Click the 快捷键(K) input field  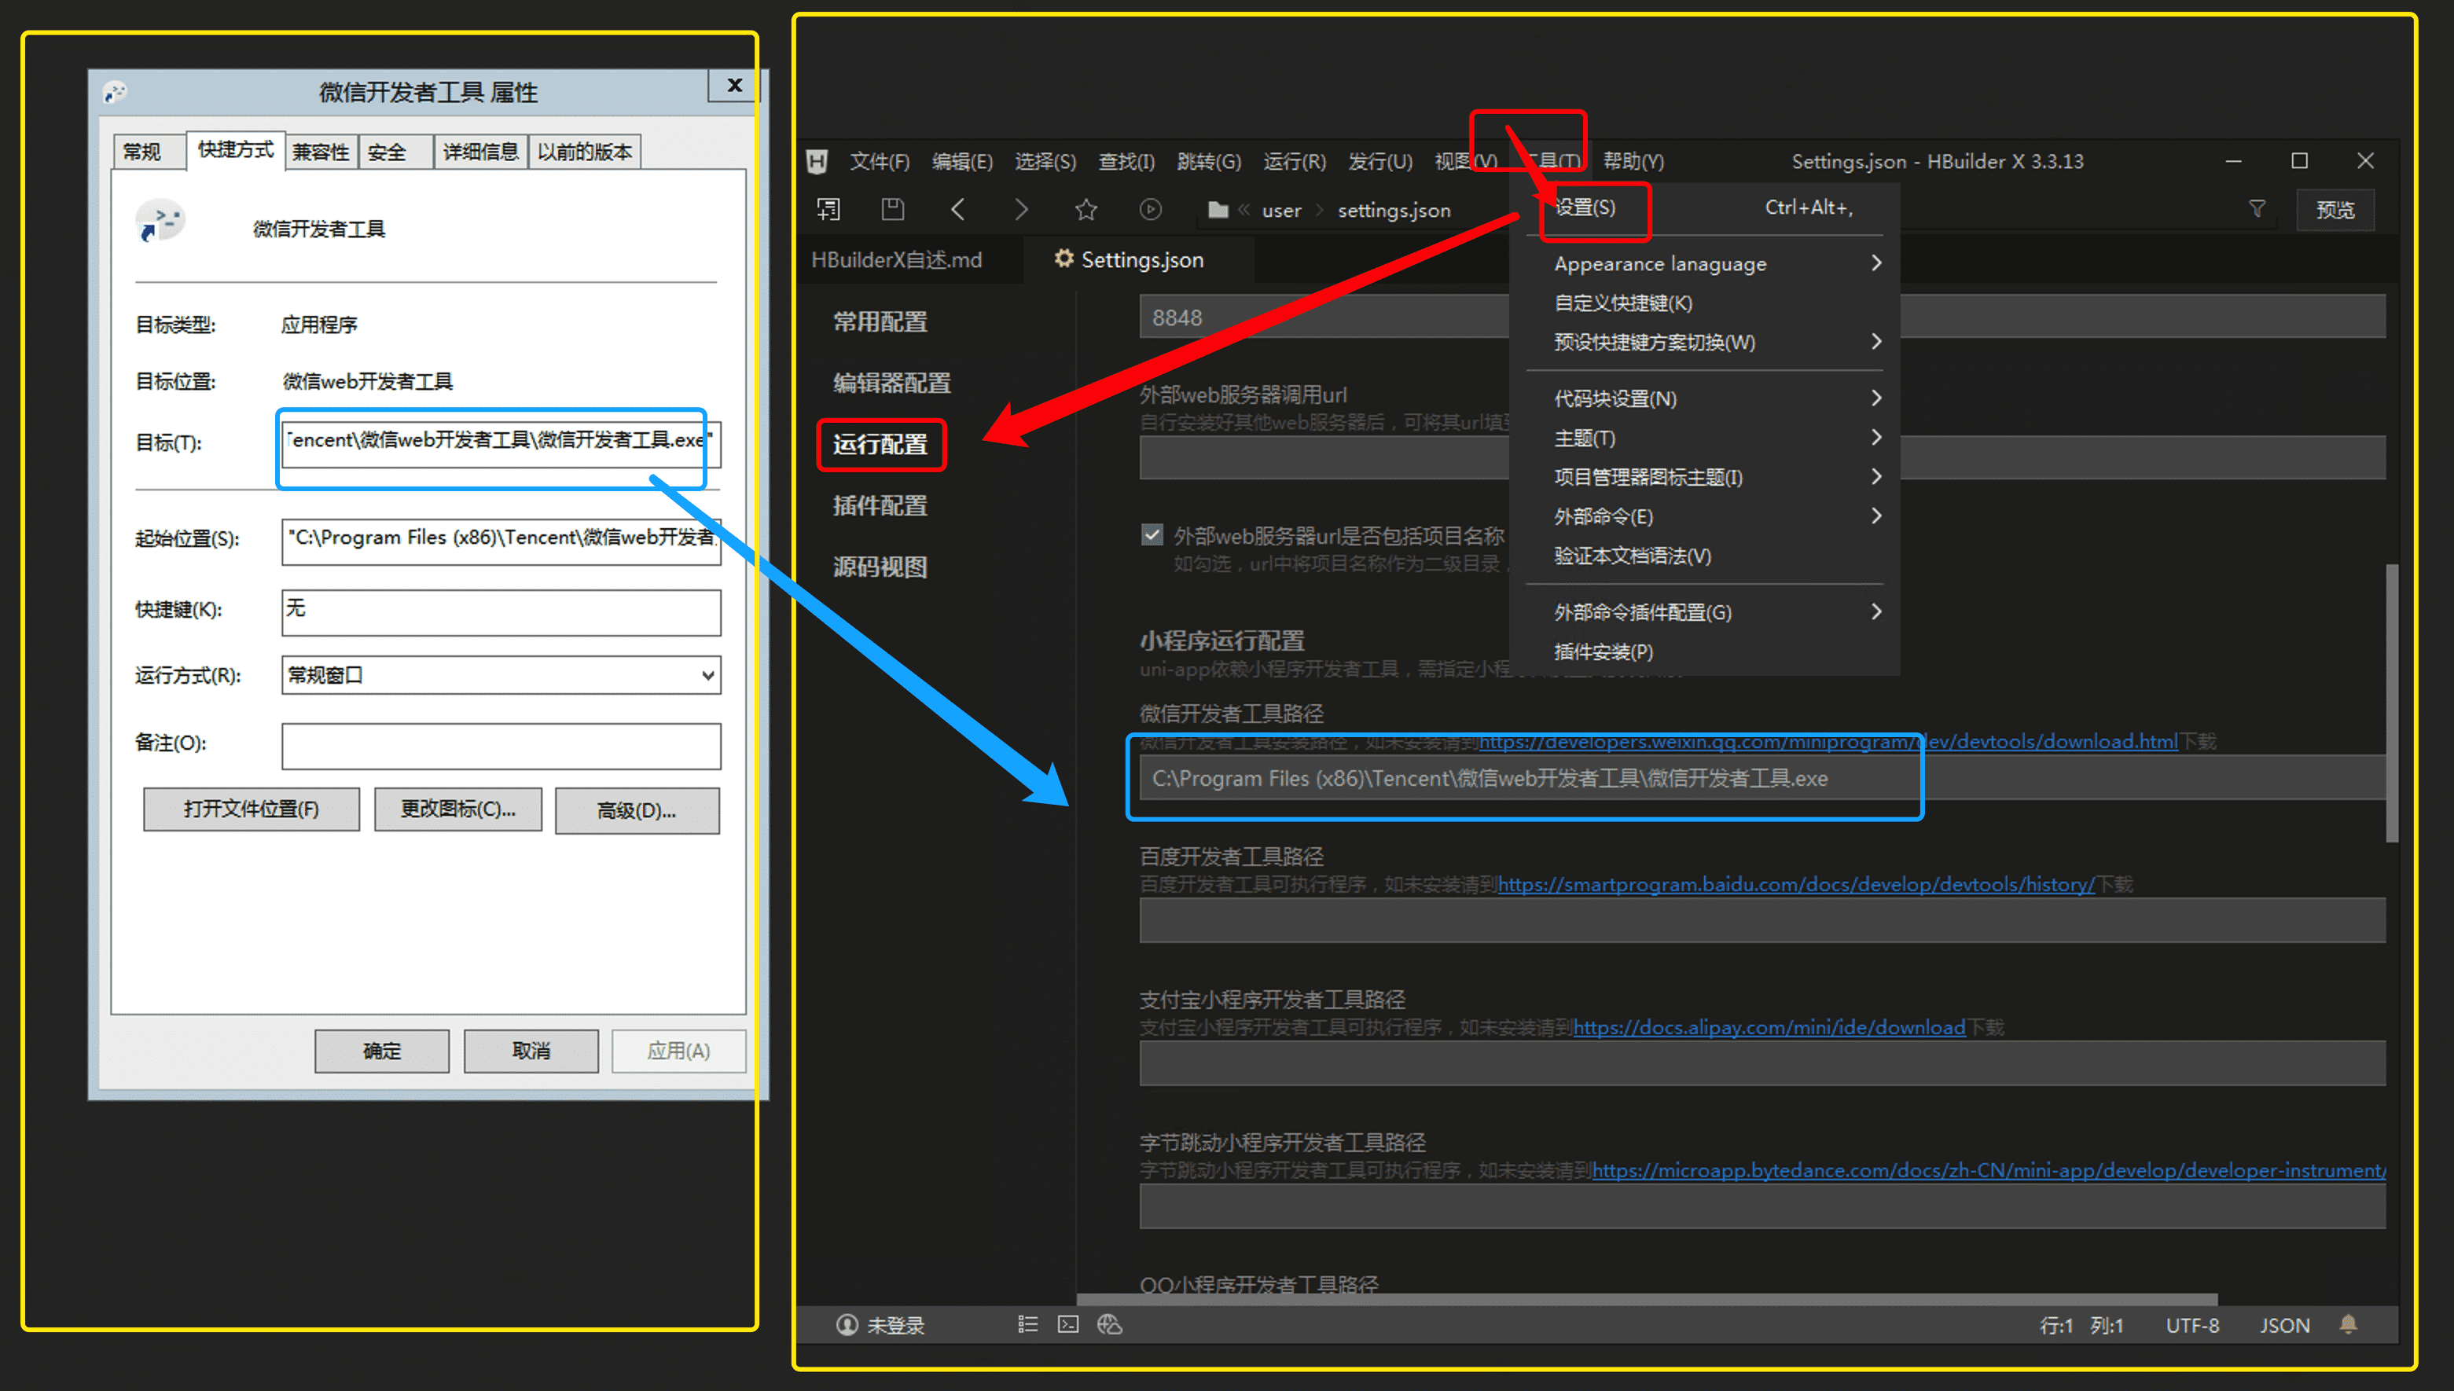tap(501, 611)
